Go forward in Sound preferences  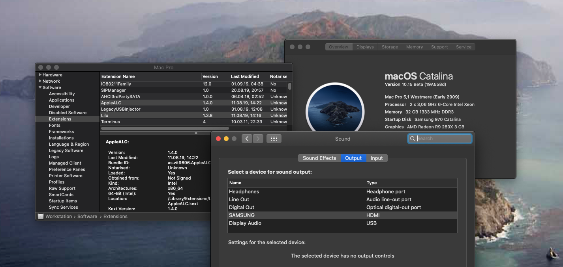258,139
